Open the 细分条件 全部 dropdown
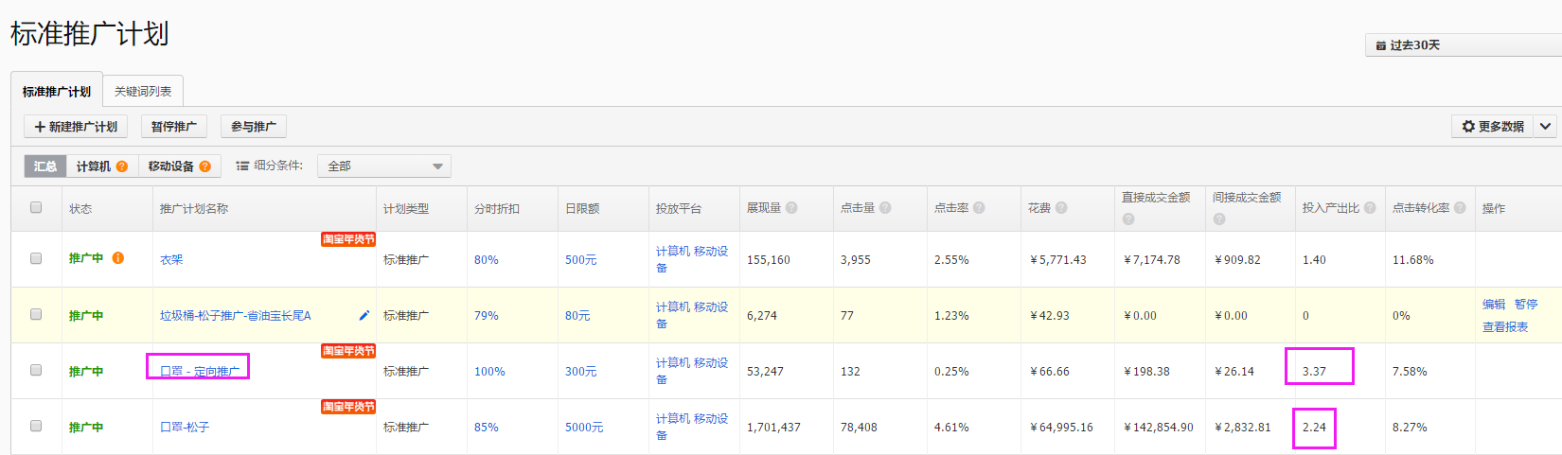 (383, 166)
